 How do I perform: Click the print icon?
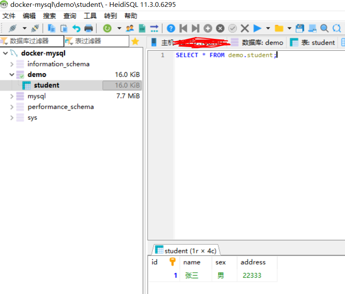[89, 28]
